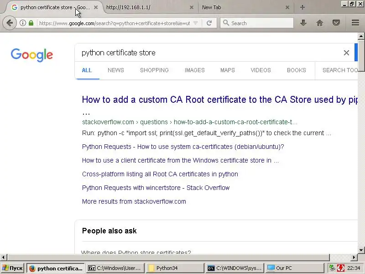Clear the Google search box with X
The height and width of the screenshot is (274, 365).
pos(346,53)
